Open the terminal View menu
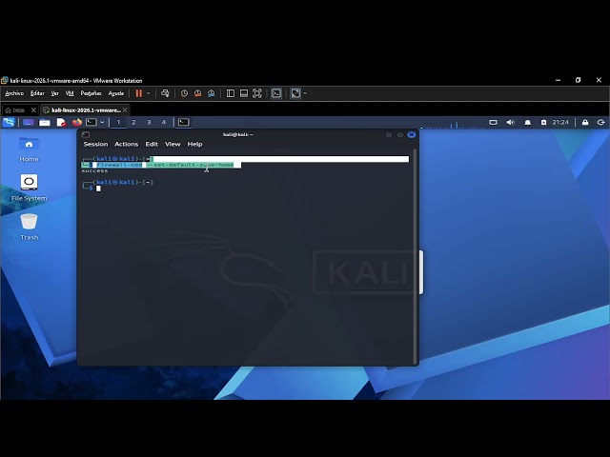The width and height of the screenshot is (610, 457). click(x=173, y=144)
